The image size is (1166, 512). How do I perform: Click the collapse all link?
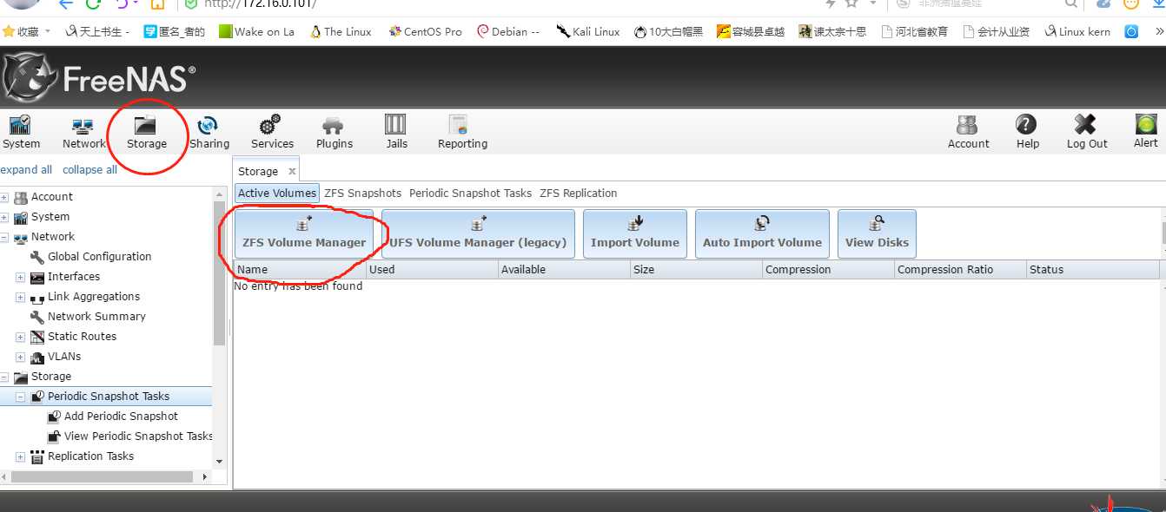pyautogui.click(x=89, y=169)
